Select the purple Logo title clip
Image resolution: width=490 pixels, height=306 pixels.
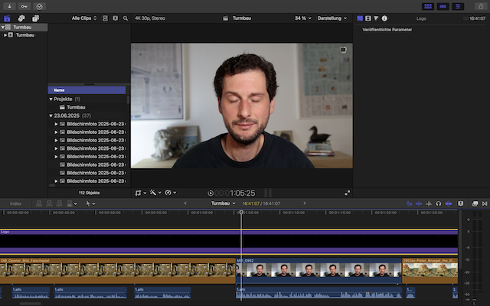tap(229, 242)
